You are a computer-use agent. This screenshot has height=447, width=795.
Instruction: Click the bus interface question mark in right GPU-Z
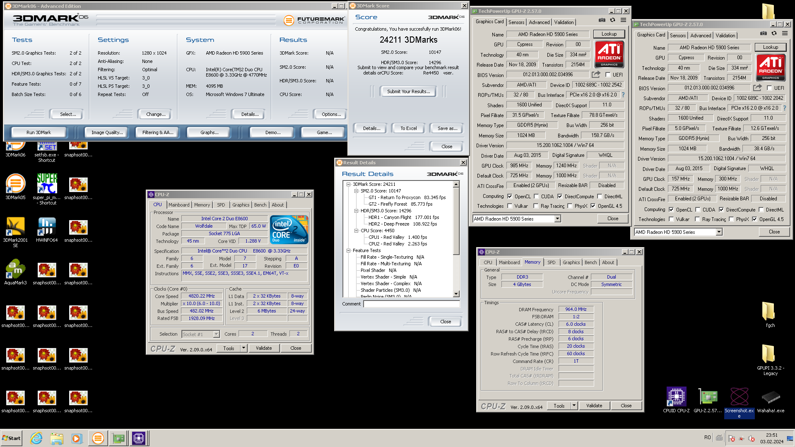[784, 108]
